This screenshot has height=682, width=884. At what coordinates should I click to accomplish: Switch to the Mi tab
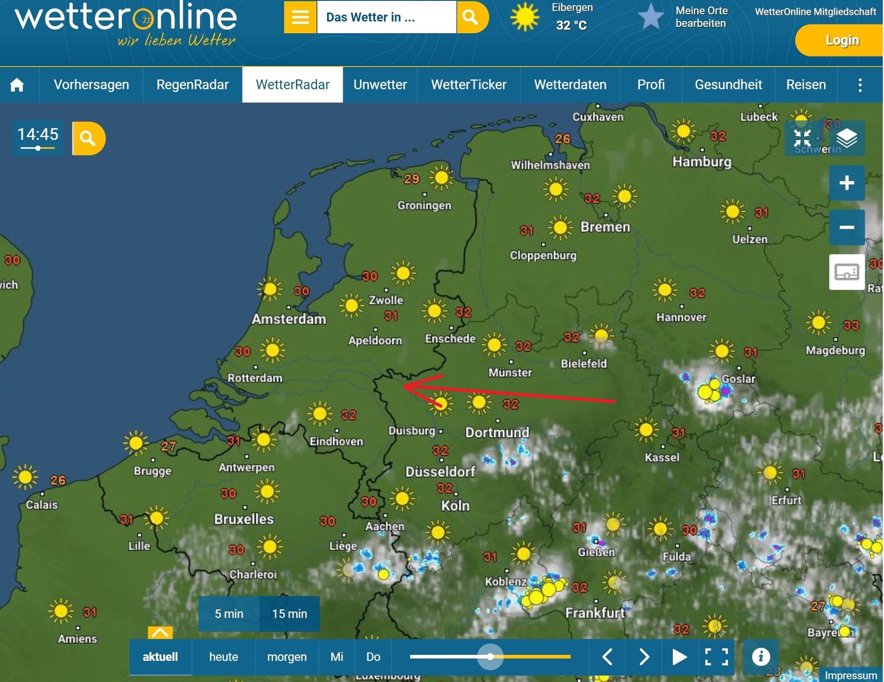click(x=337, y=657)
